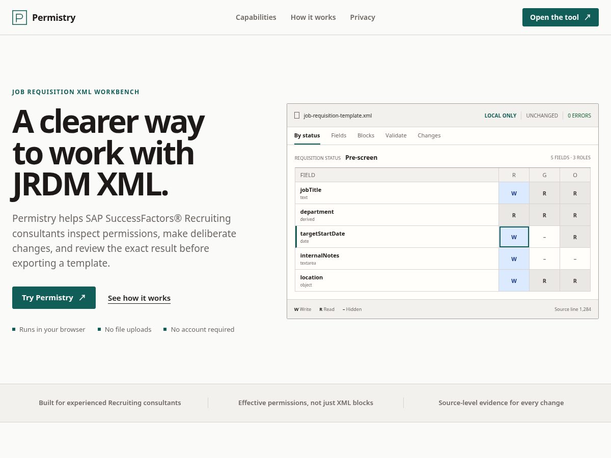This screenshot has height=458, width=611.
Task: Click the JOB REQUISITION XML WORKBENCH eyebrow text
Action: 76,92
